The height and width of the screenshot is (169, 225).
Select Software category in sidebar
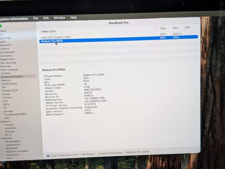point(7,138)
